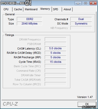Click the DDR2 memory type field

pyautogui.click(x=29, y=19)
